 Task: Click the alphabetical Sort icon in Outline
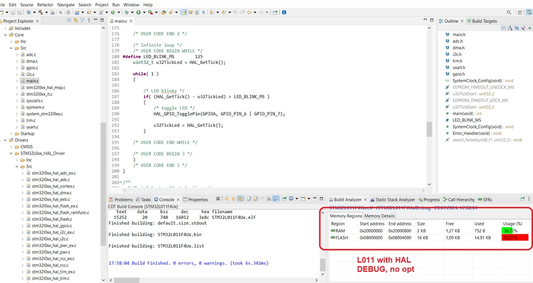point(510,28)
